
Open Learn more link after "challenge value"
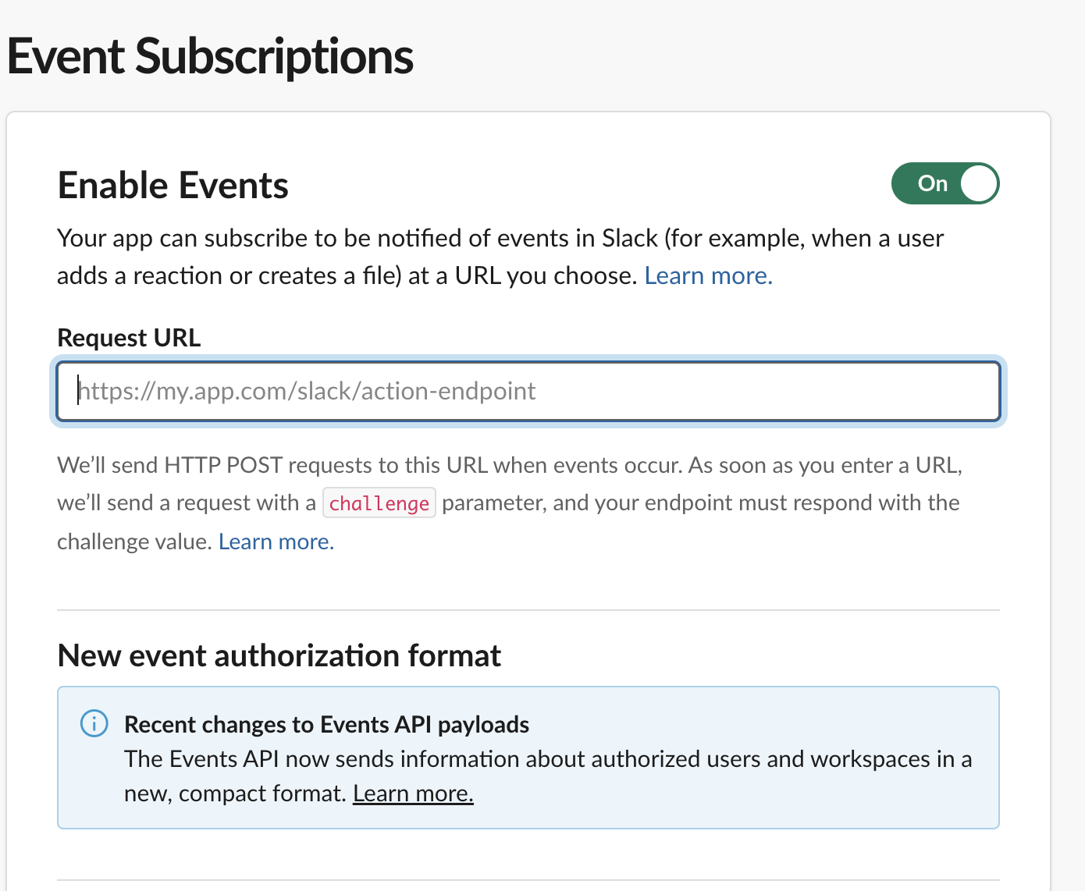coord(276,541)
